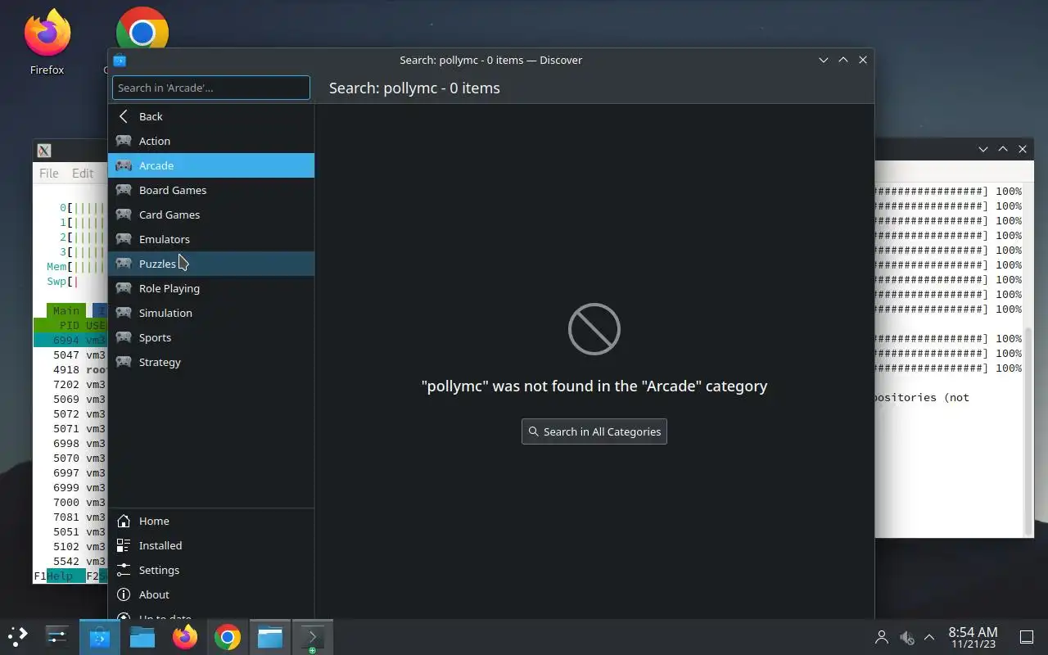Click the Discover icon in the taskbar
Screen dimensions: 1048x655
[x=100, y=636]
